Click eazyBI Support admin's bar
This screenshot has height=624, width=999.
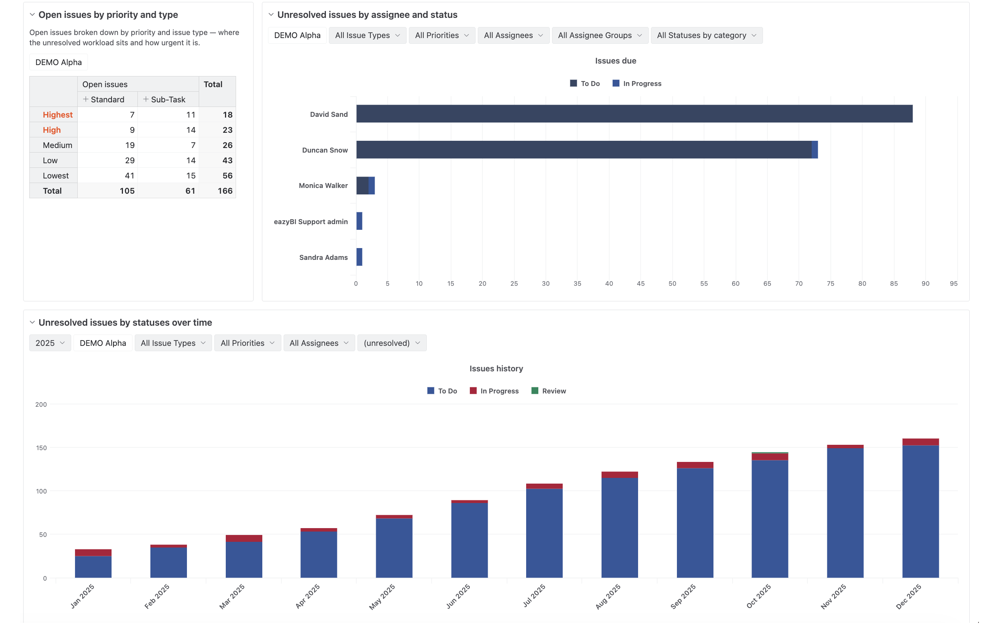pos(359,221)
